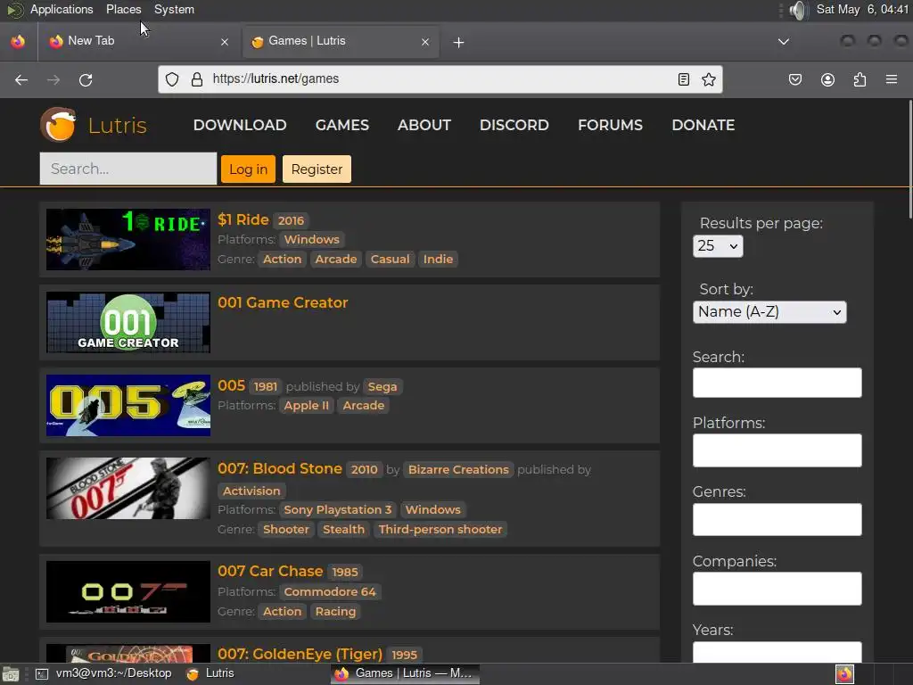The image size is (913, 685).
Task: Click the Register button
Action: pos(317,169)
